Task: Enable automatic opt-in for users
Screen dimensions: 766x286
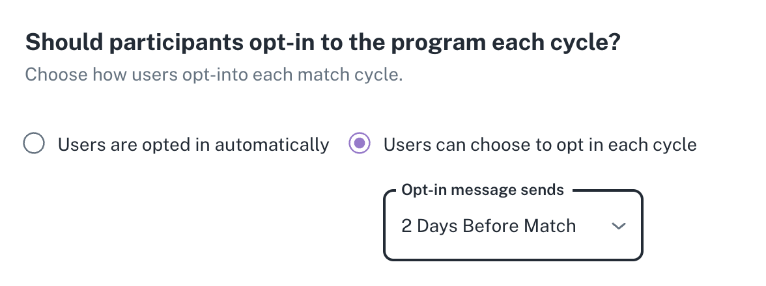Action: pos(34,144)
